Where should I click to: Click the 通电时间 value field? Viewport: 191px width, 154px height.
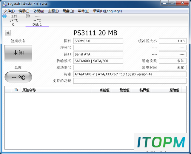172,67
